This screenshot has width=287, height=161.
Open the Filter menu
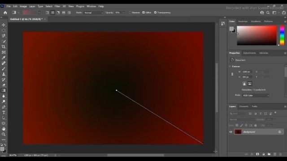pyautogui.click(x=57, y=6)
